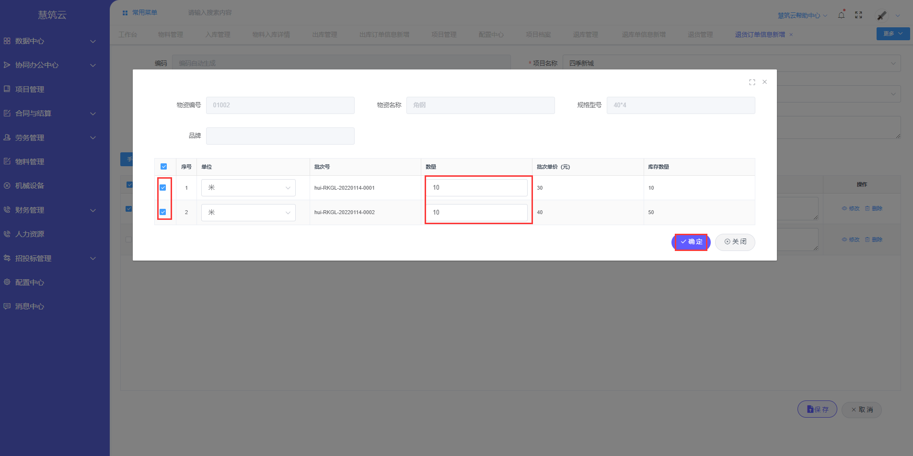
Task: Open the 单位 dropdown in row 1
Action: pyautogui.click(x=248, y=188)
